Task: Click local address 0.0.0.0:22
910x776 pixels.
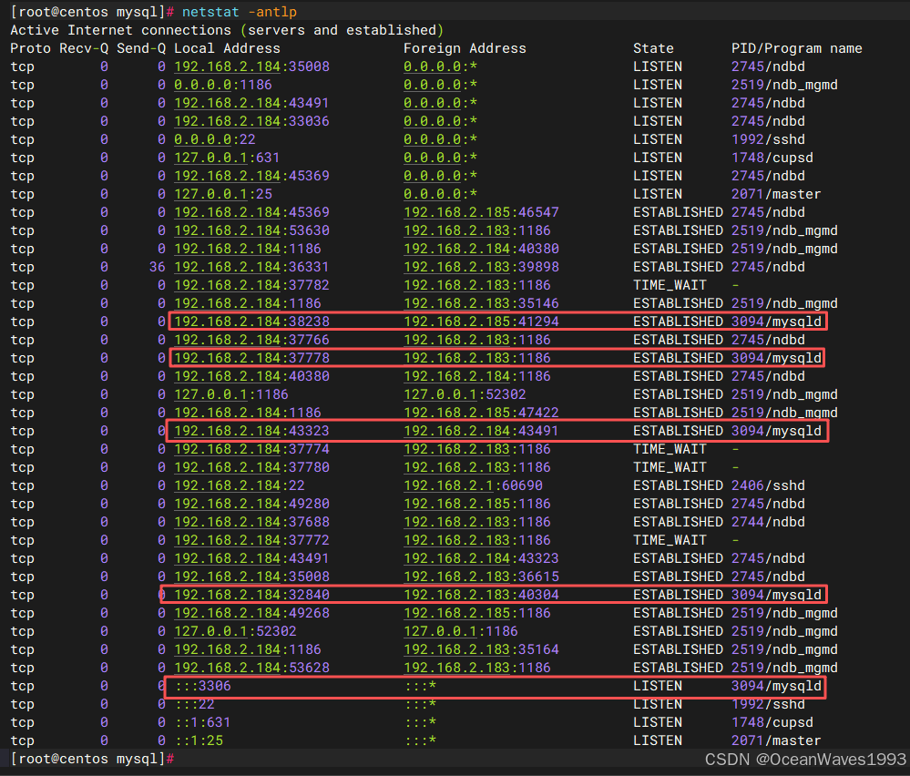Action: point(215,139)
